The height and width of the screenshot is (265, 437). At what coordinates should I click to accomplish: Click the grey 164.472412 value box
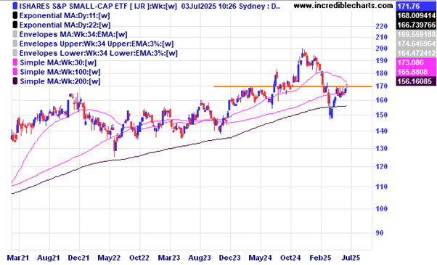point(416,53)
